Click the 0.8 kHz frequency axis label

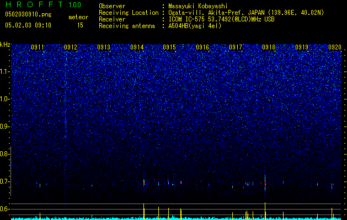(x=5, y=154)
